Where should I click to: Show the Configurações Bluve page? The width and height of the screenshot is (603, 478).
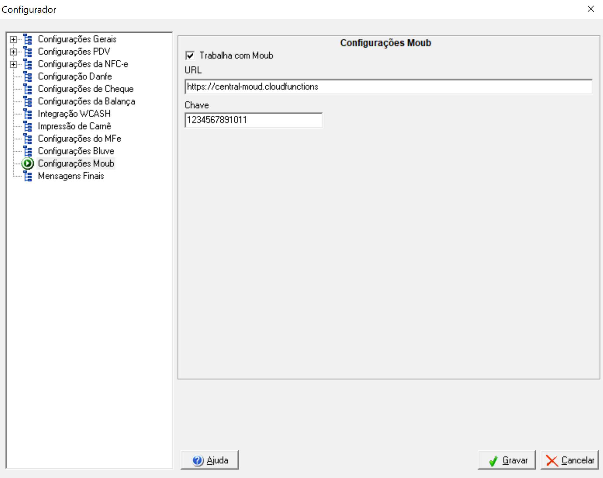point(76,151)
